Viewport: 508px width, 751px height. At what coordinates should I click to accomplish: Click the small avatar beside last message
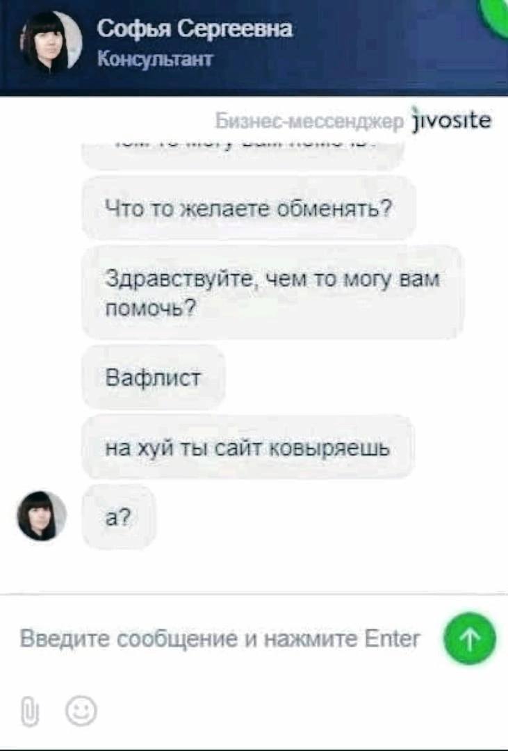click(42, 516)
